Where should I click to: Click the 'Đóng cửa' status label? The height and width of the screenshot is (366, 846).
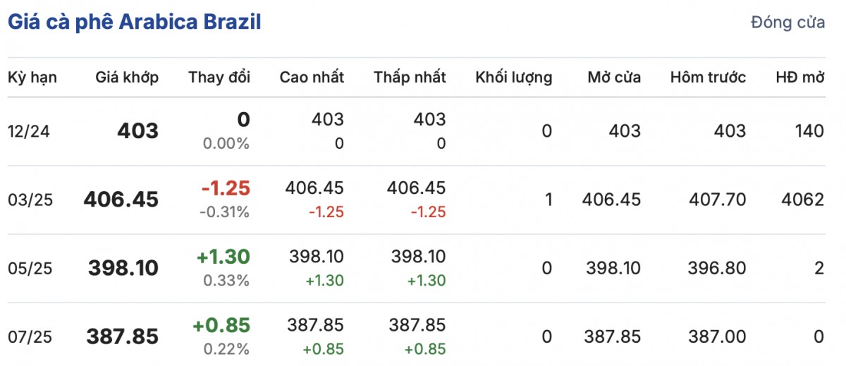(x=787, y=23)
